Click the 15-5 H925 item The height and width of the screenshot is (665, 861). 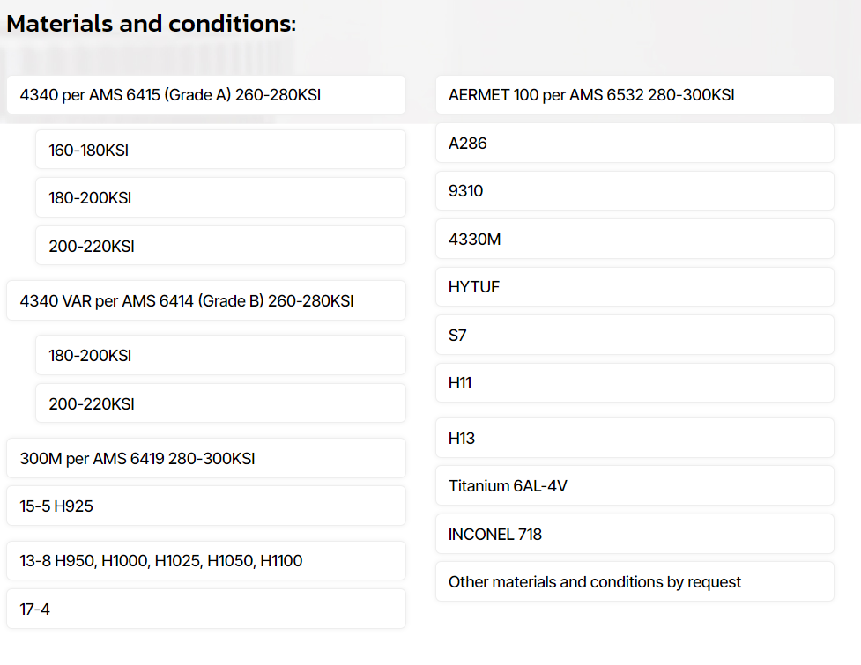[205, 506]
